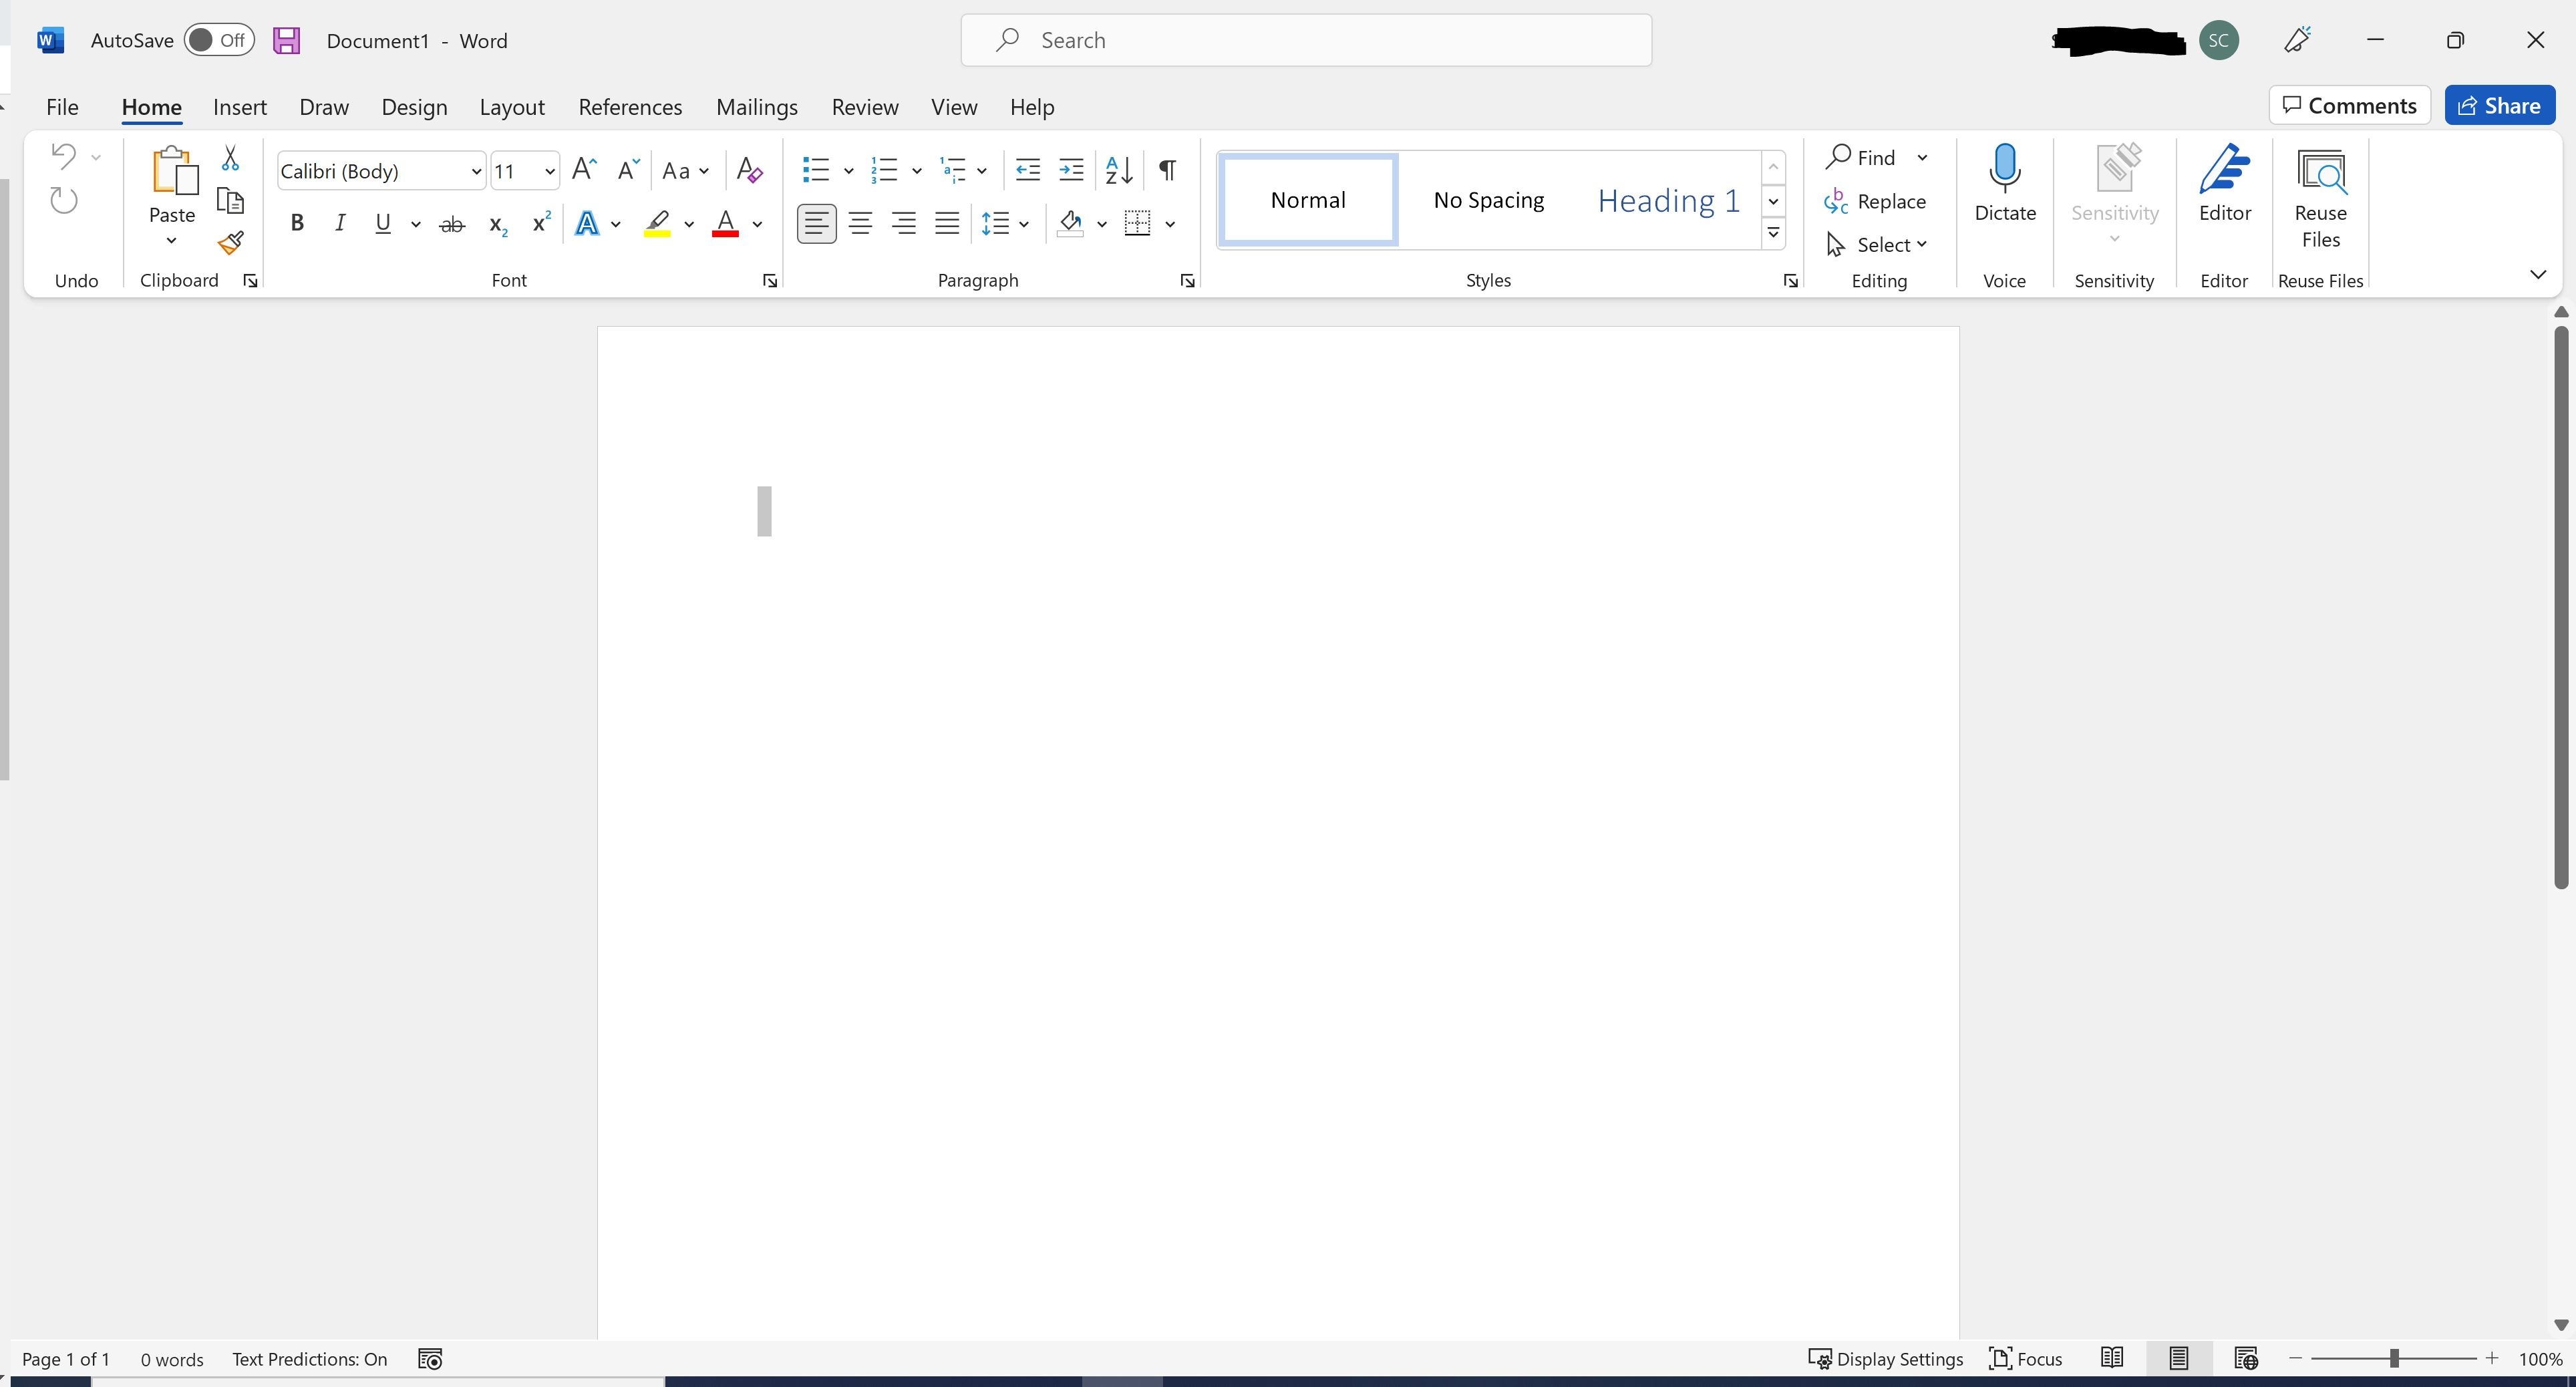Open the font size 11 dropdown
2576x1387 pixels.
pyautogui.click(x=549, y=172)
